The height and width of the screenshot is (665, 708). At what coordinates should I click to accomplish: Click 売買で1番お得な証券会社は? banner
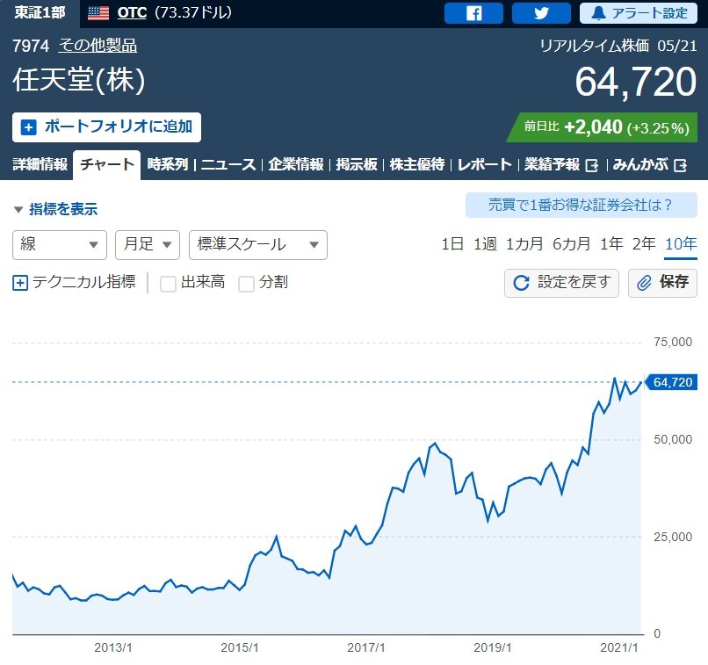click(581, 206)
